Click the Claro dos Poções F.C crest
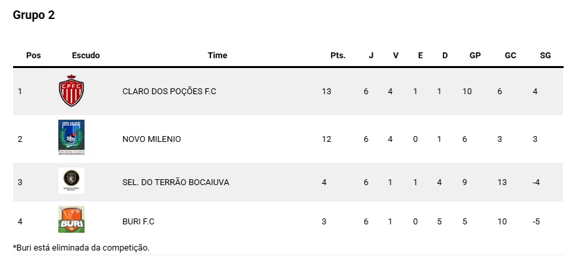 pyautogui.click(x=71, y=91)
